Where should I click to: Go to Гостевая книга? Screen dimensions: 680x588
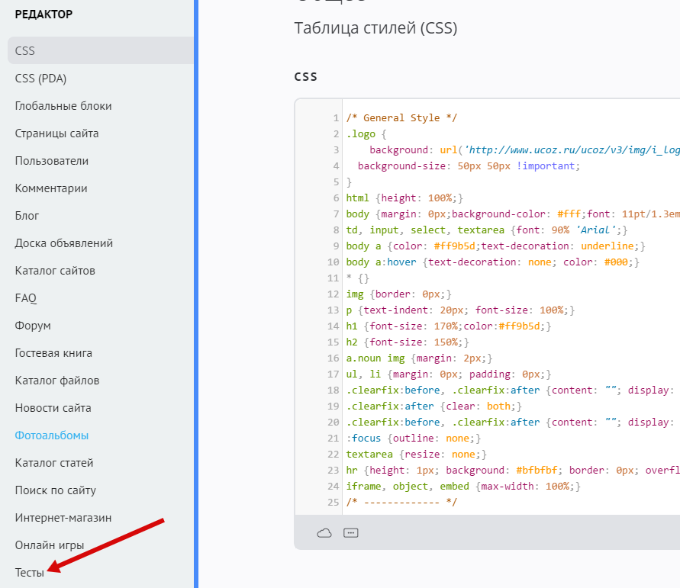53,353
